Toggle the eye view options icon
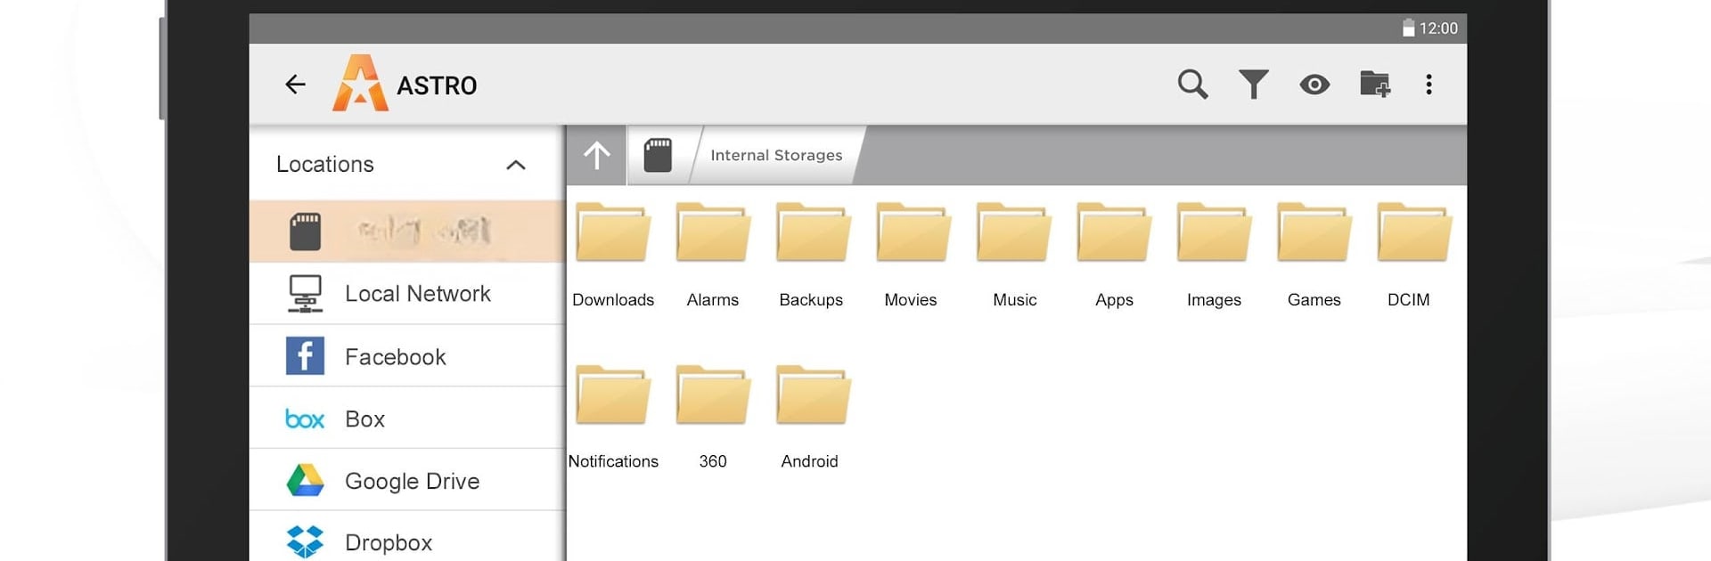Image resolution: width=1711 pixels, height=561 pixels. tap(1314, 85)
